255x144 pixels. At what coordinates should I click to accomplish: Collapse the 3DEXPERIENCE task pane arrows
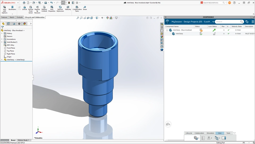point(165,17)
